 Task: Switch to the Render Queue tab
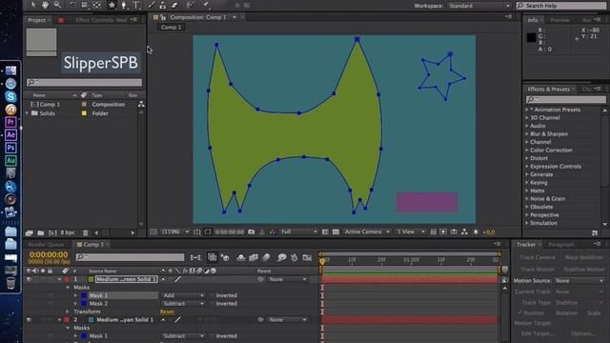pos(46,245)
